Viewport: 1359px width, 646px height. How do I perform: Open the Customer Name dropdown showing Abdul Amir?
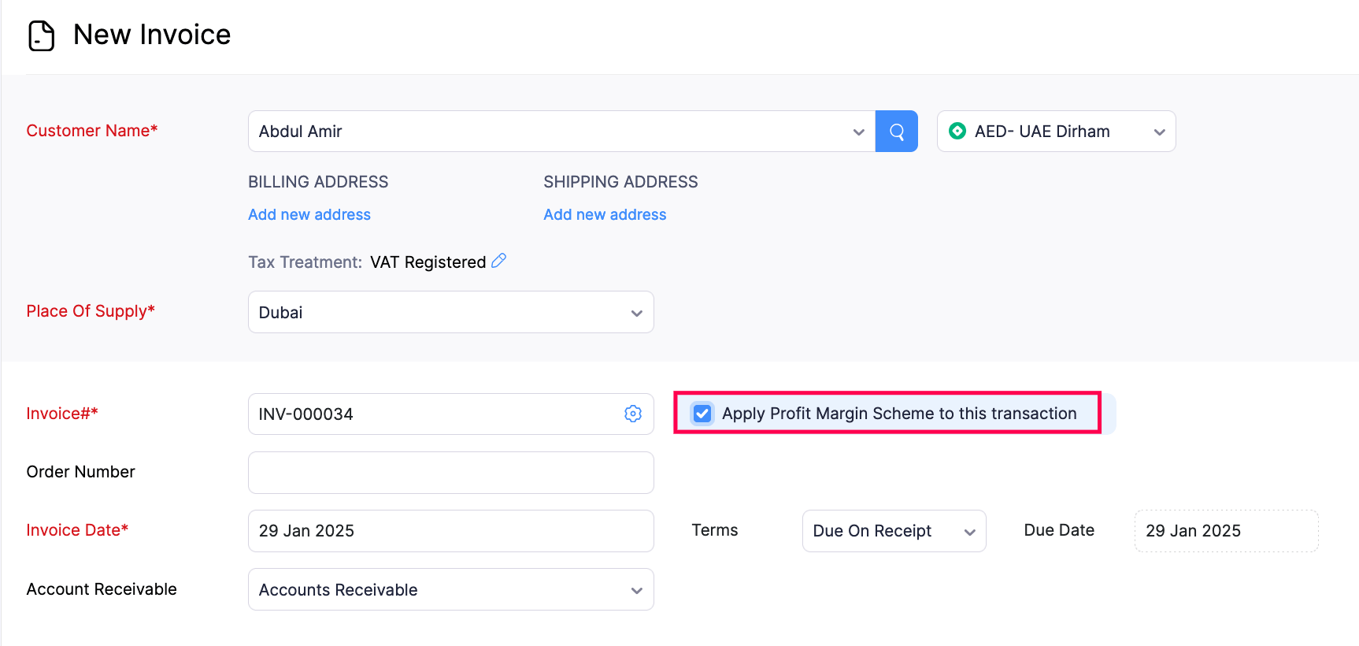pyautogui.click(x=561, y=132)
